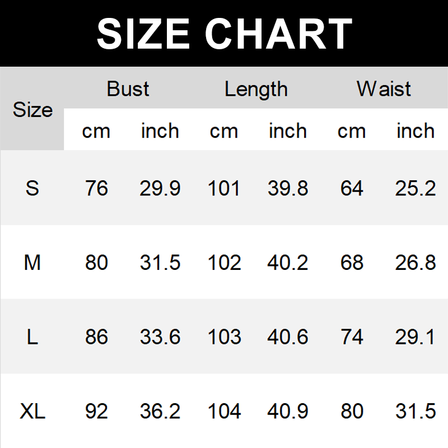Select the L size row label

(x=32, y=337)
